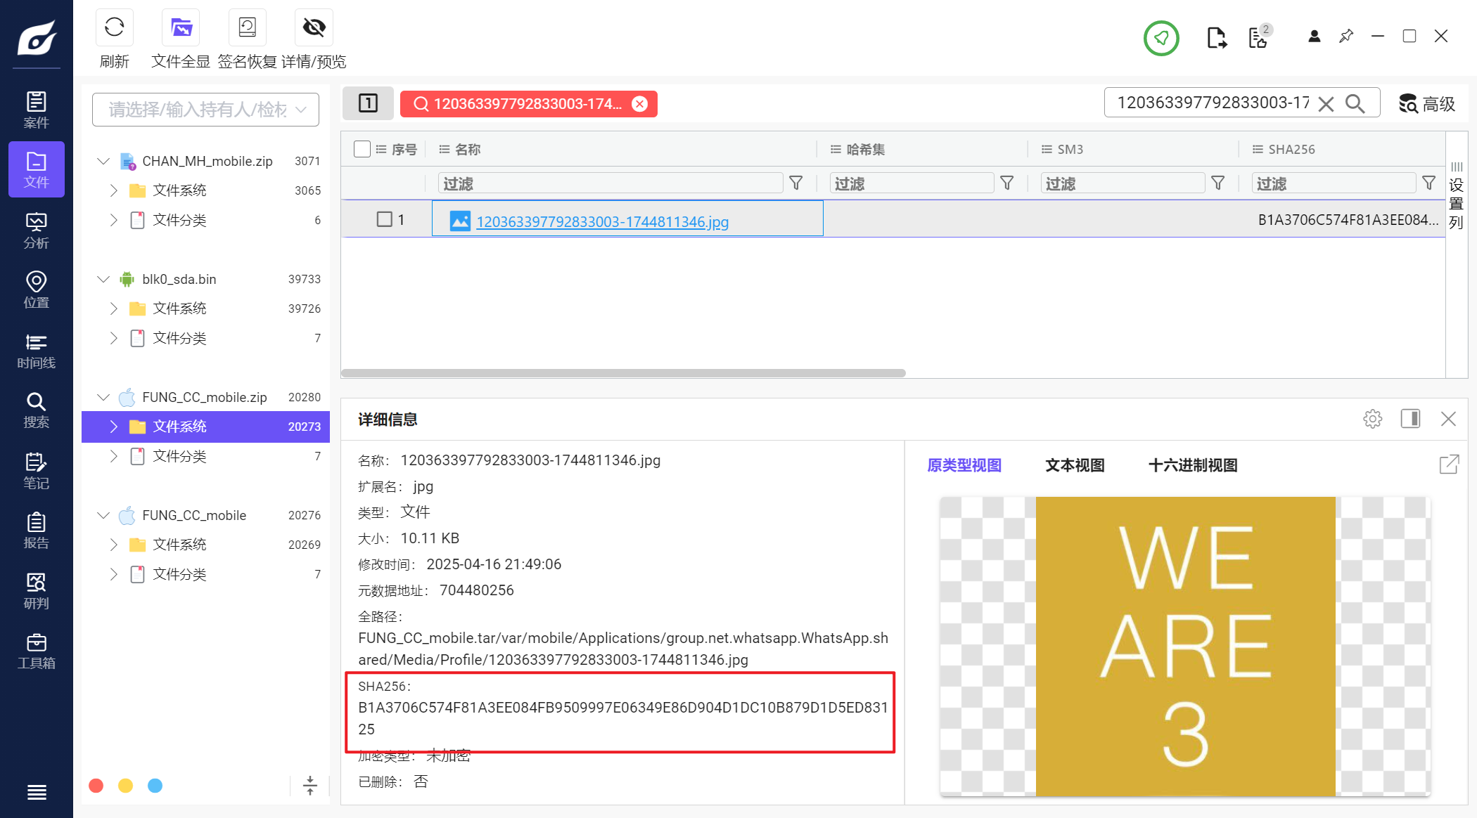The height and width of the screenshot is (818, 1477).
Task: Click the red color dot
Action: 96,786
